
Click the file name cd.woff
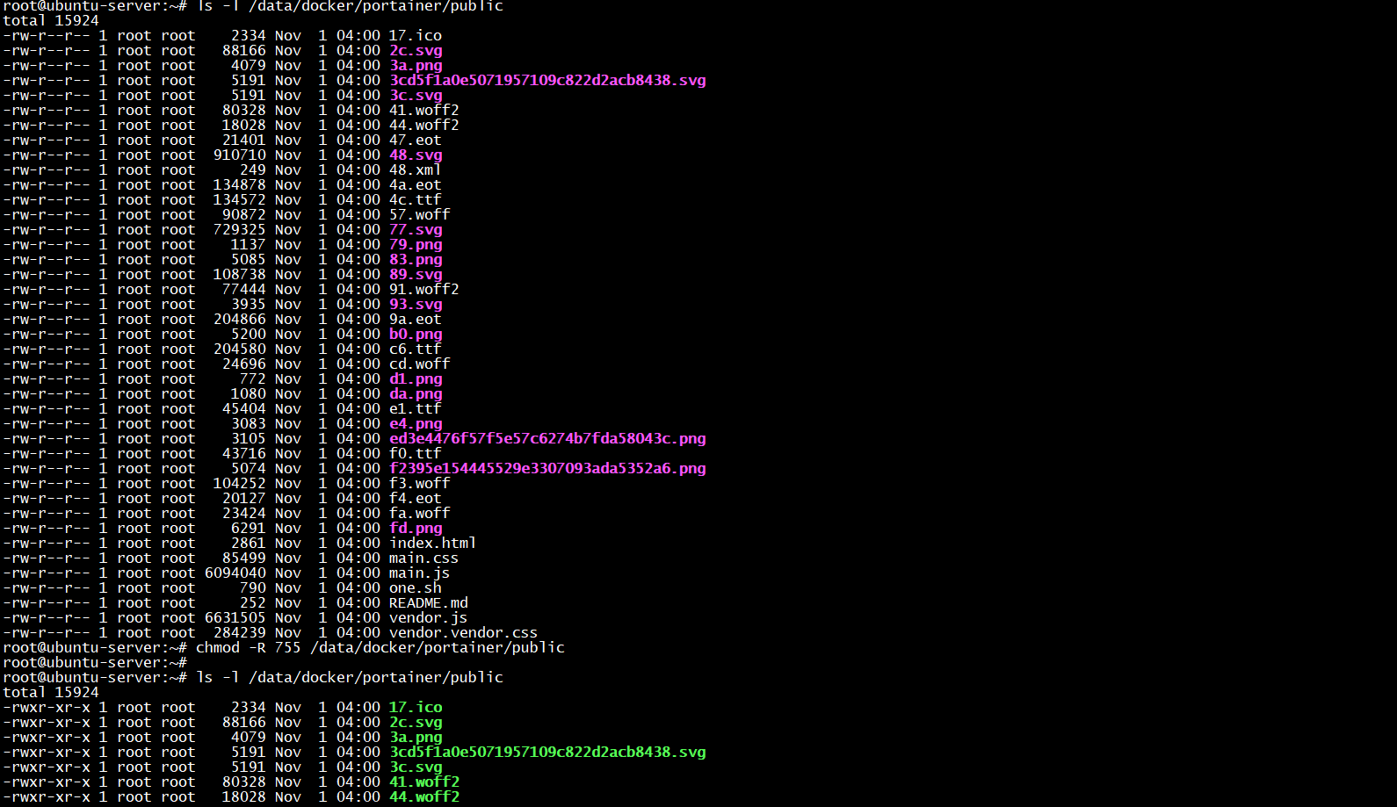(420, 364)
